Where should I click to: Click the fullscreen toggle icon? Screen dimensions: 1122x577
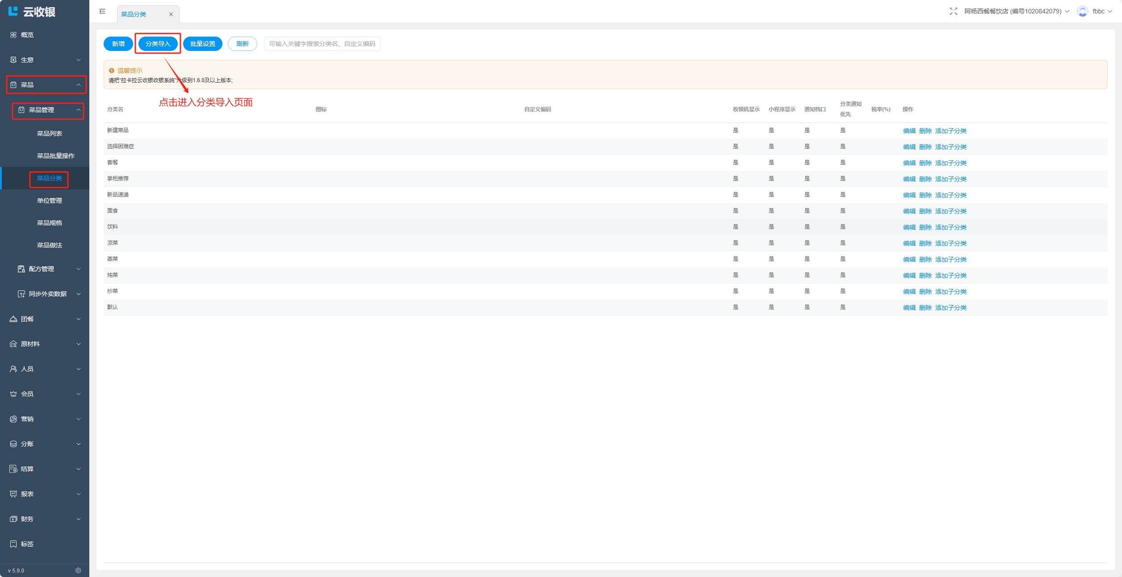pos(953,11)
